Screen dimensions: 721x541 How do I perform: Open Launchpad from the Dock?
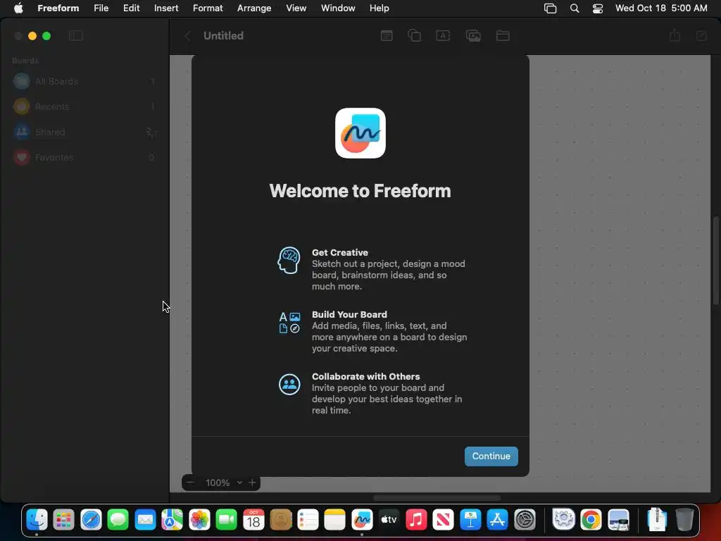[64, 520]
